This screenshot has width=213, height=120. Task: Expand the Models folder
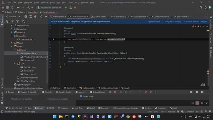click(11, 43)
